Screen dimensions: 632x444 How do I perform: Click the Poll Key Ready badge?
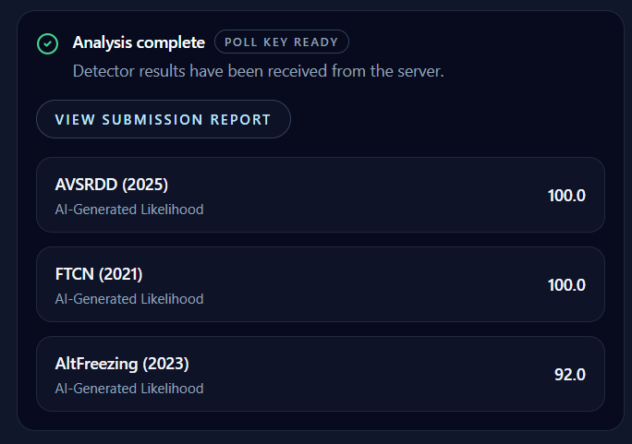click(x=282, y=42)
